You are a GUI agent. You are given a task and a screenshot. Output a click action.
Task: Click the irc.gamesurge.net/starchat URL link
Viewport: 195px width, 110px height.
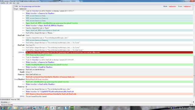tap(30, 6)
